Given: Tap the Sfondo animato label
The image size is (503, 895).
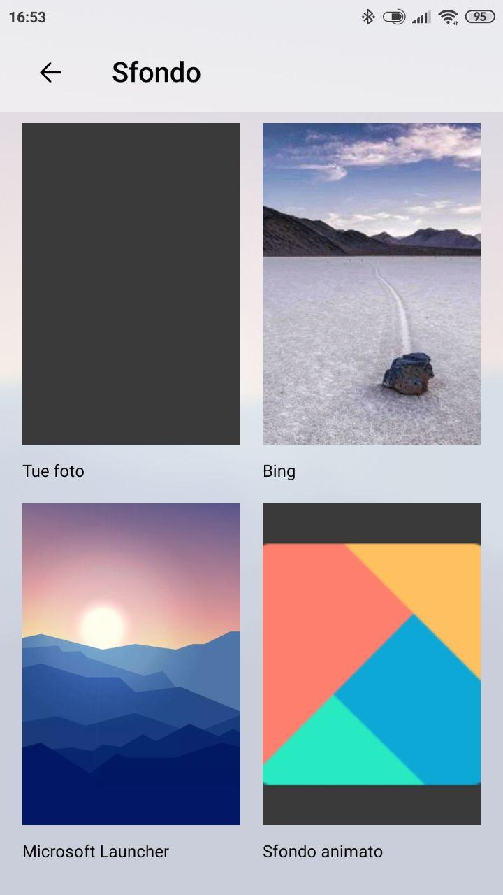Looking at the screenshot, I should point(323,852).
